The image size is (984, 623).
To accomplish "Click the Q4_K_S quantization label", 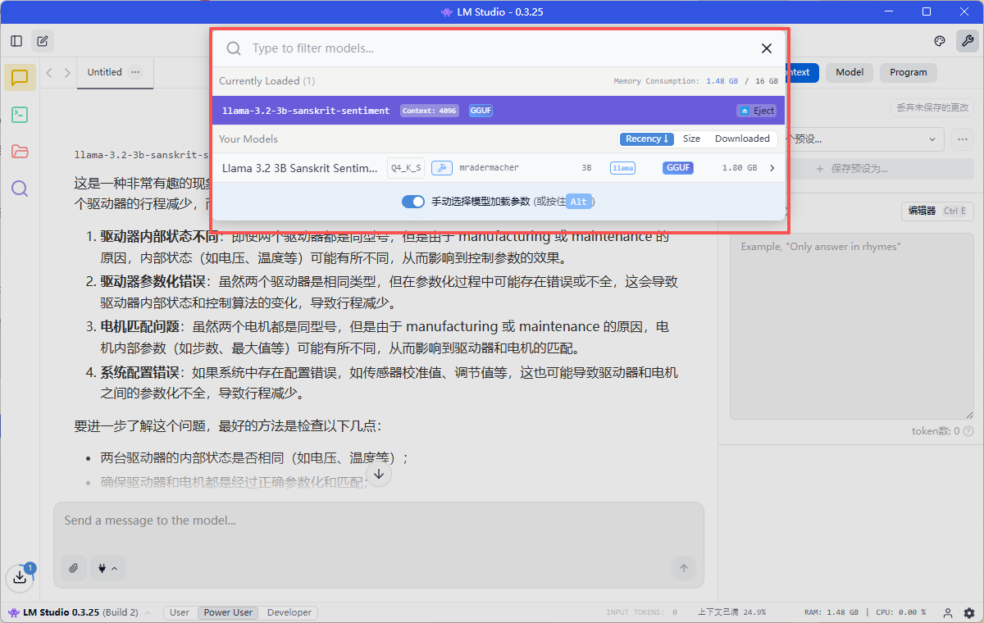I will [x=406, y=168].
